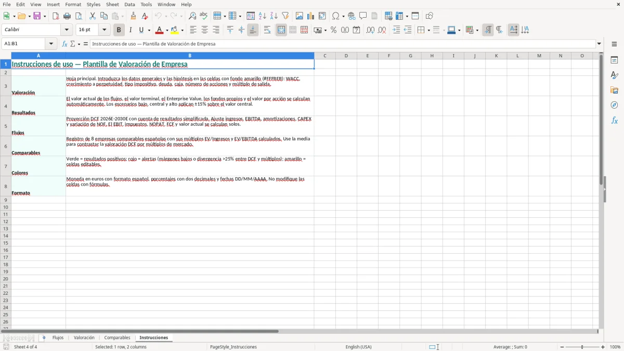The width and height of the screenshot is (624, 351).
Task: Open the Tools menu
Action: click(146, 4)
